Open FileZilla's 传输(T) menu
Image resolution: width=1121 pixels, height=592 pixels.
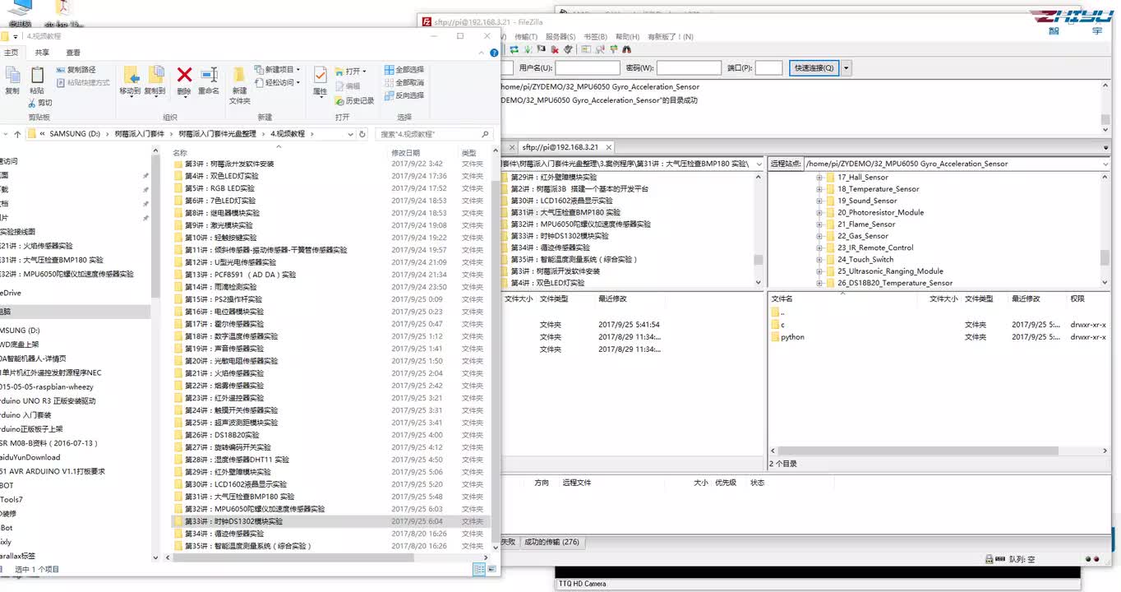click(x=526, y=37)
